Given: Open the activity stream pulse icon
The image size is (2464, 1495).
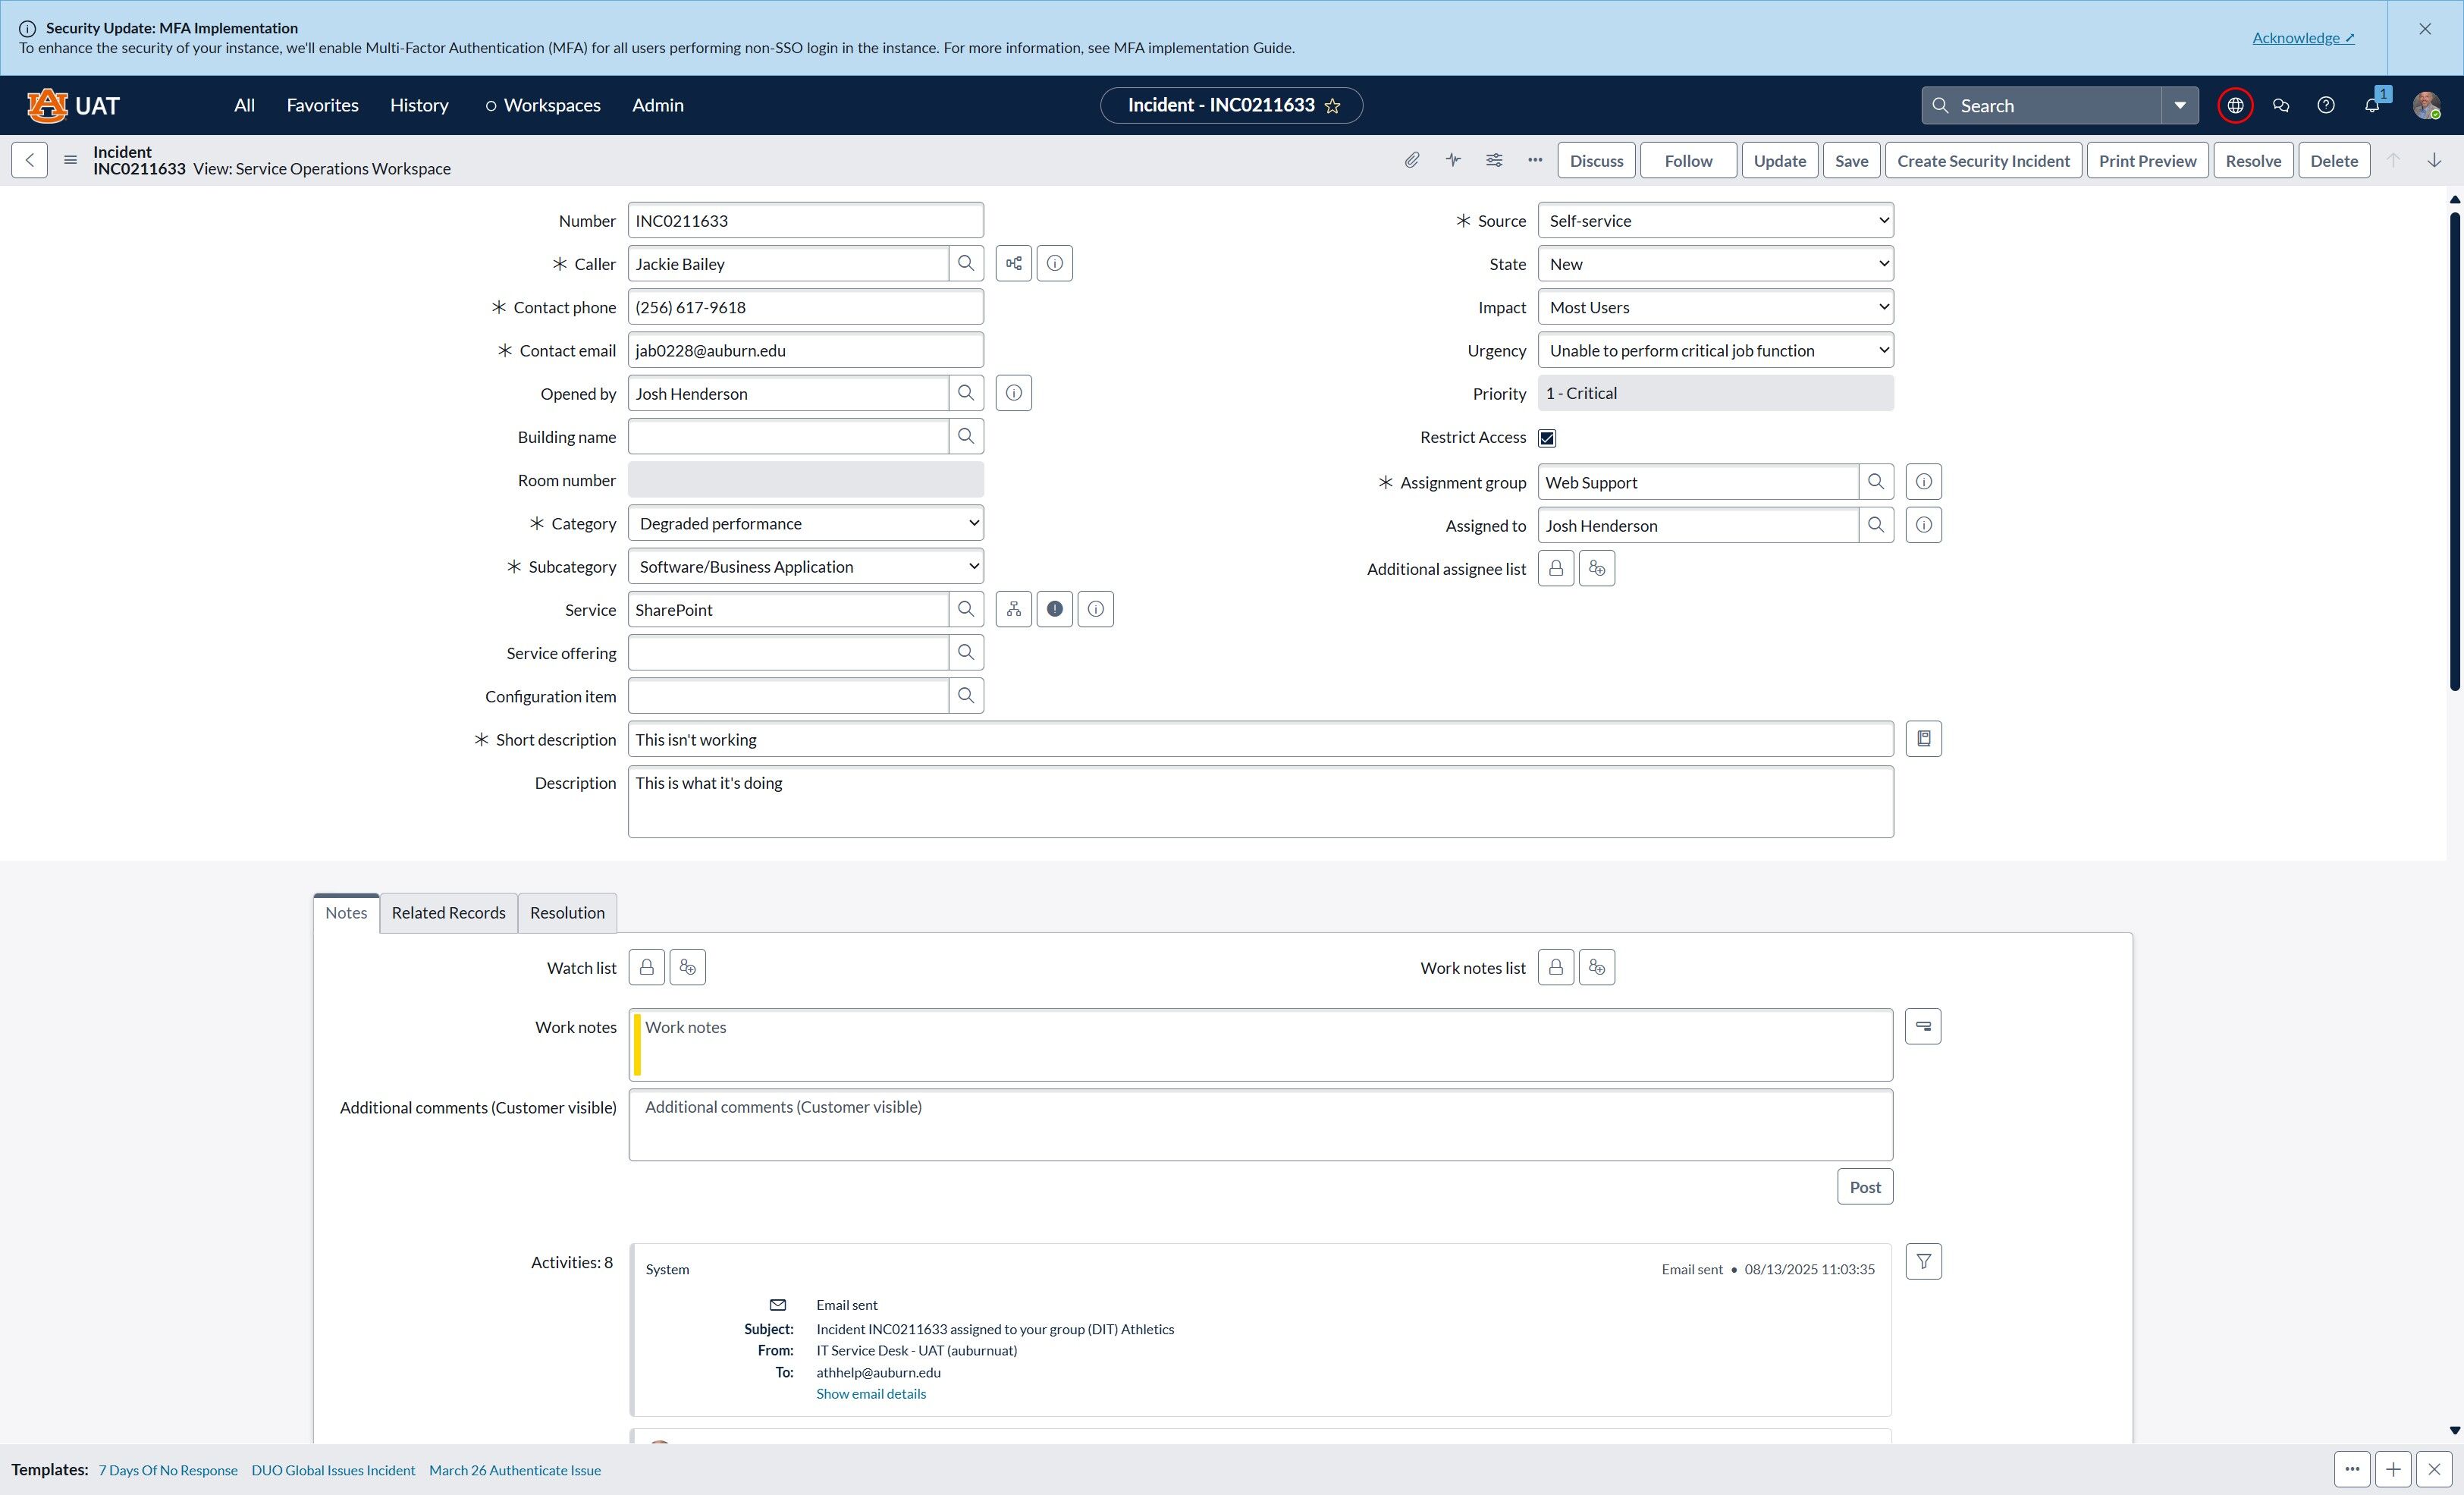Looking at the screenshot, I should 1453,160.
